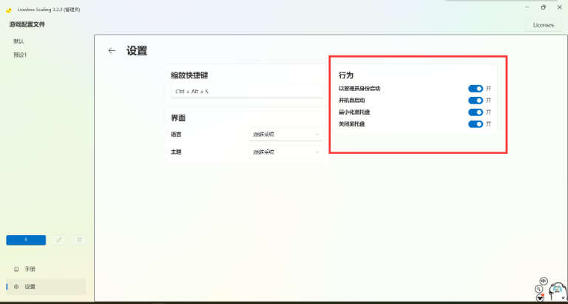Click the Licenses button
The width and height of the screenshot is (568, 304).
[x=543, y=25]
